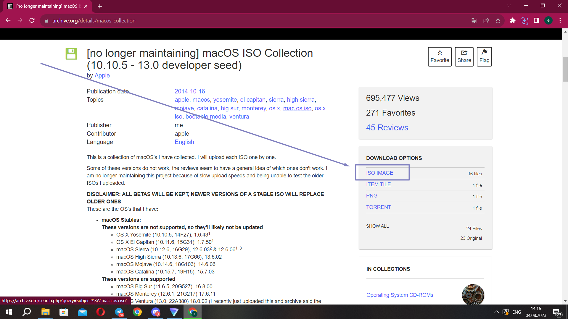Screen dimensions: 568x319
Task: Click the Favorite star button
Action: (x=440, y=57)
